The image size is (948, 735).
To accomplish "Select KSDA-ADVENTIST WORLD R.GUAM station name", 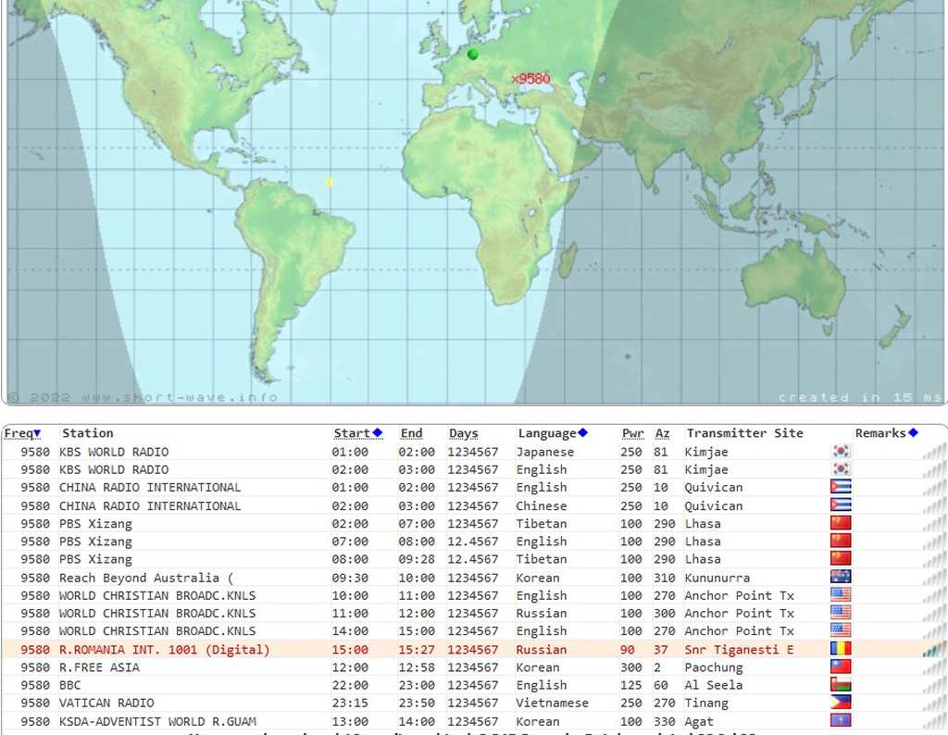I will (157, 721).
